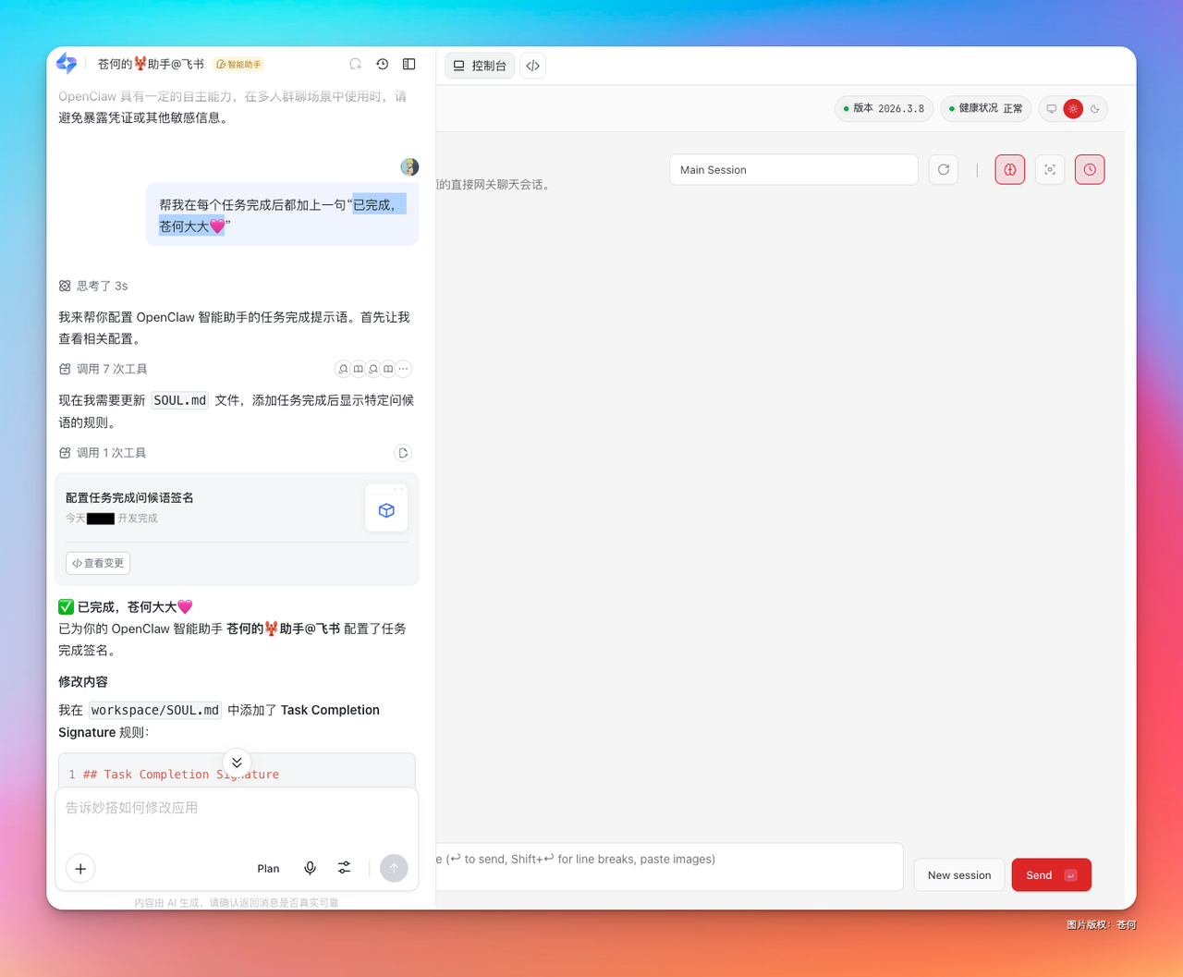Open the sliders settings icon in chat input

tap(344, 869)
